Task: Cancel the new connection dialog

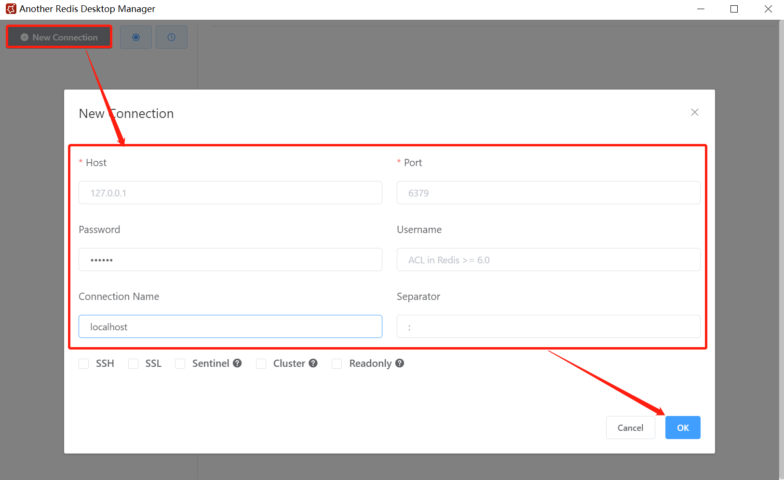Action: 630,428
